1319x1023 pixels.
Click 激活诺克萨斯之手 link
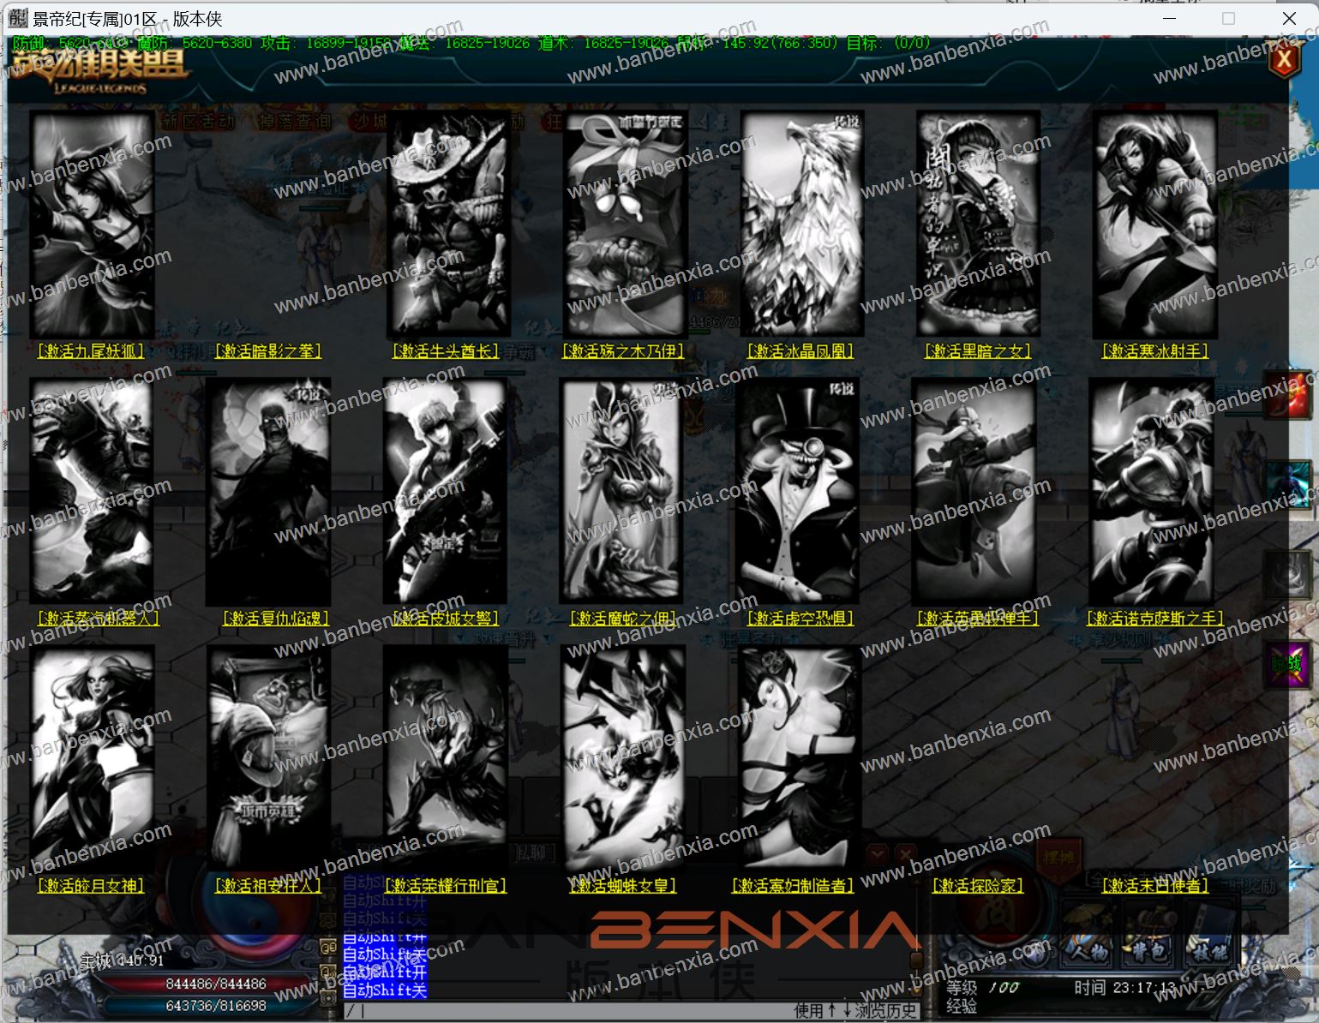[1155, 619]
